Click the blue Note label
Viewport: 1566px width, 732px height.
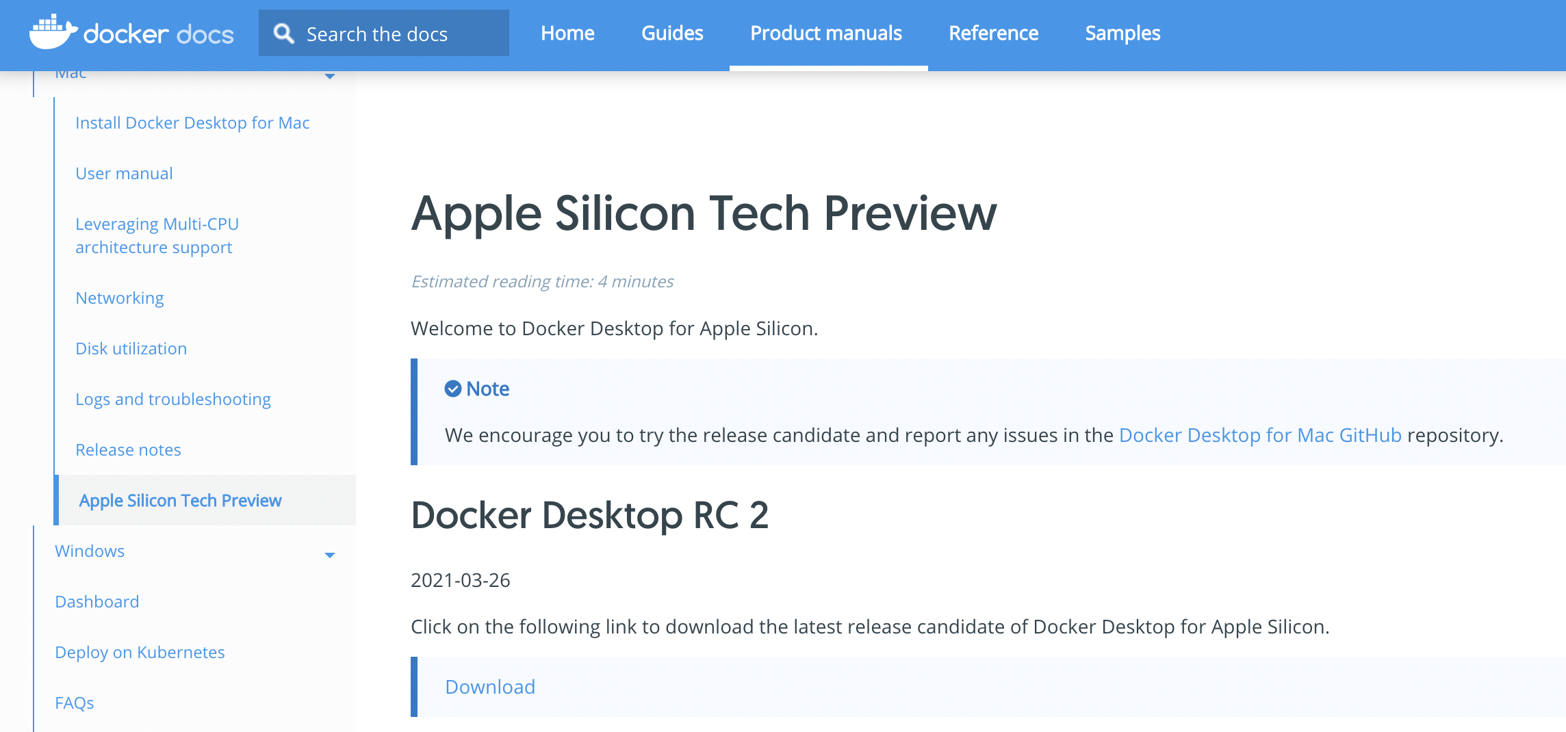tap(487, 389)
